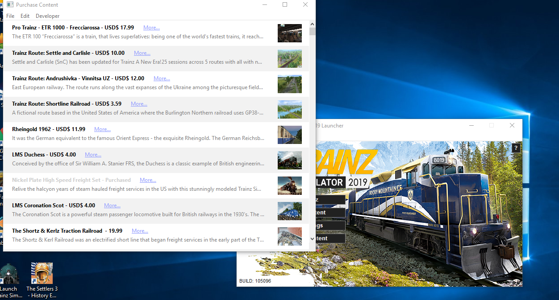Image resolution: width=559 pixels, height=300 pixels.
Task: Click the LMS Coronation Scot thumbnail
Action: (290, 211)
